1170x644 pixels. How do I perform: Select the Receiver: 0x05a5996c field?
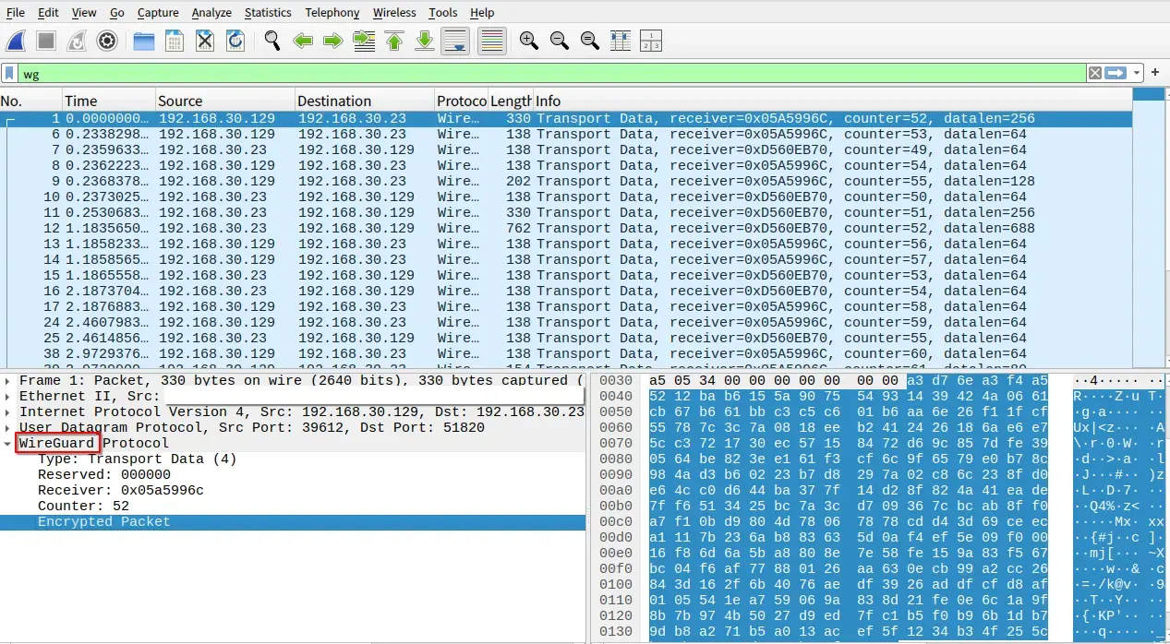tap(293, 490)
